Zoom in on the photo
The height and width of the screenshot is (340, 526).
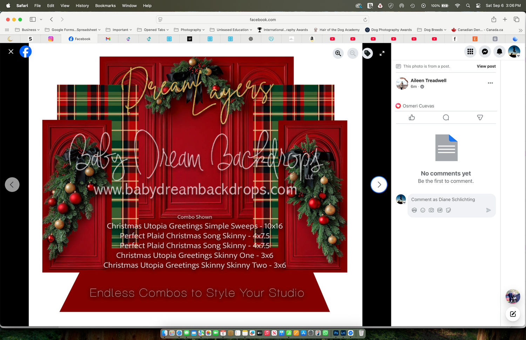point(338,53)
